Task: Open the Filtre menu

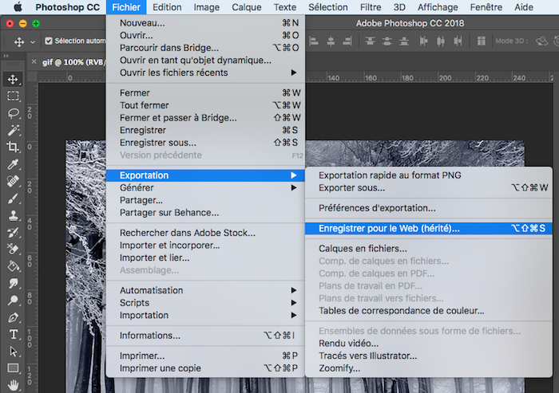Action: (x=371, y=7)
